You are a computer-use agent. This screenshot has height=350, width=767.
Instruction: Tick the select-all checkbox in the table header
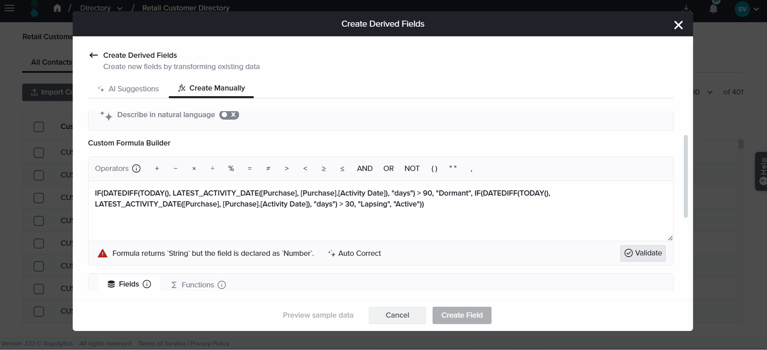click(x=39, y=127)
